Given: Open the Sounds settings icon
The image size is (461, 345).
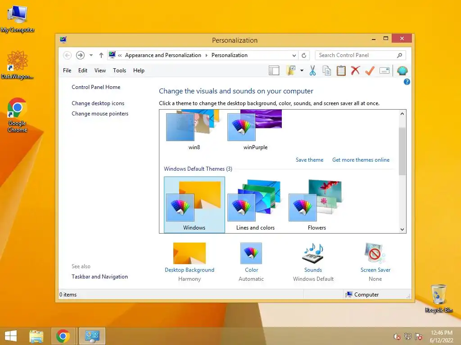Looking at the screenshot, I should tap(313, 253).
